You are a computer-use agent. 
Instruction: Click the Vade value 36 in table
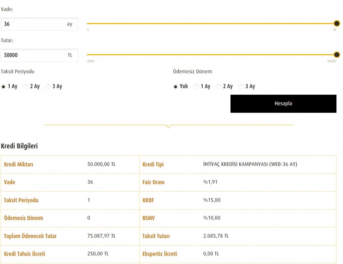(90, 182)
